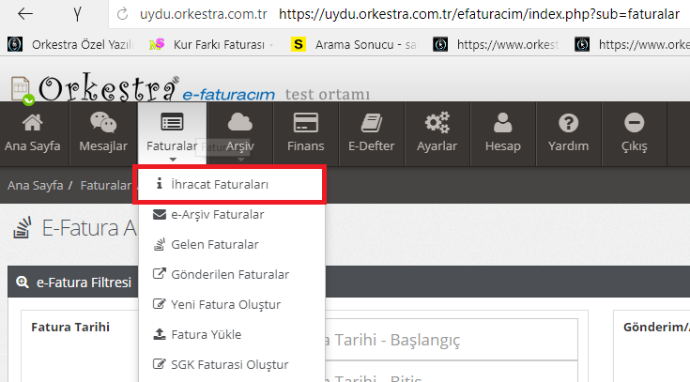Open the Finans credit card menu
This screenshot has width=690, height=382.
pos(306,133)
